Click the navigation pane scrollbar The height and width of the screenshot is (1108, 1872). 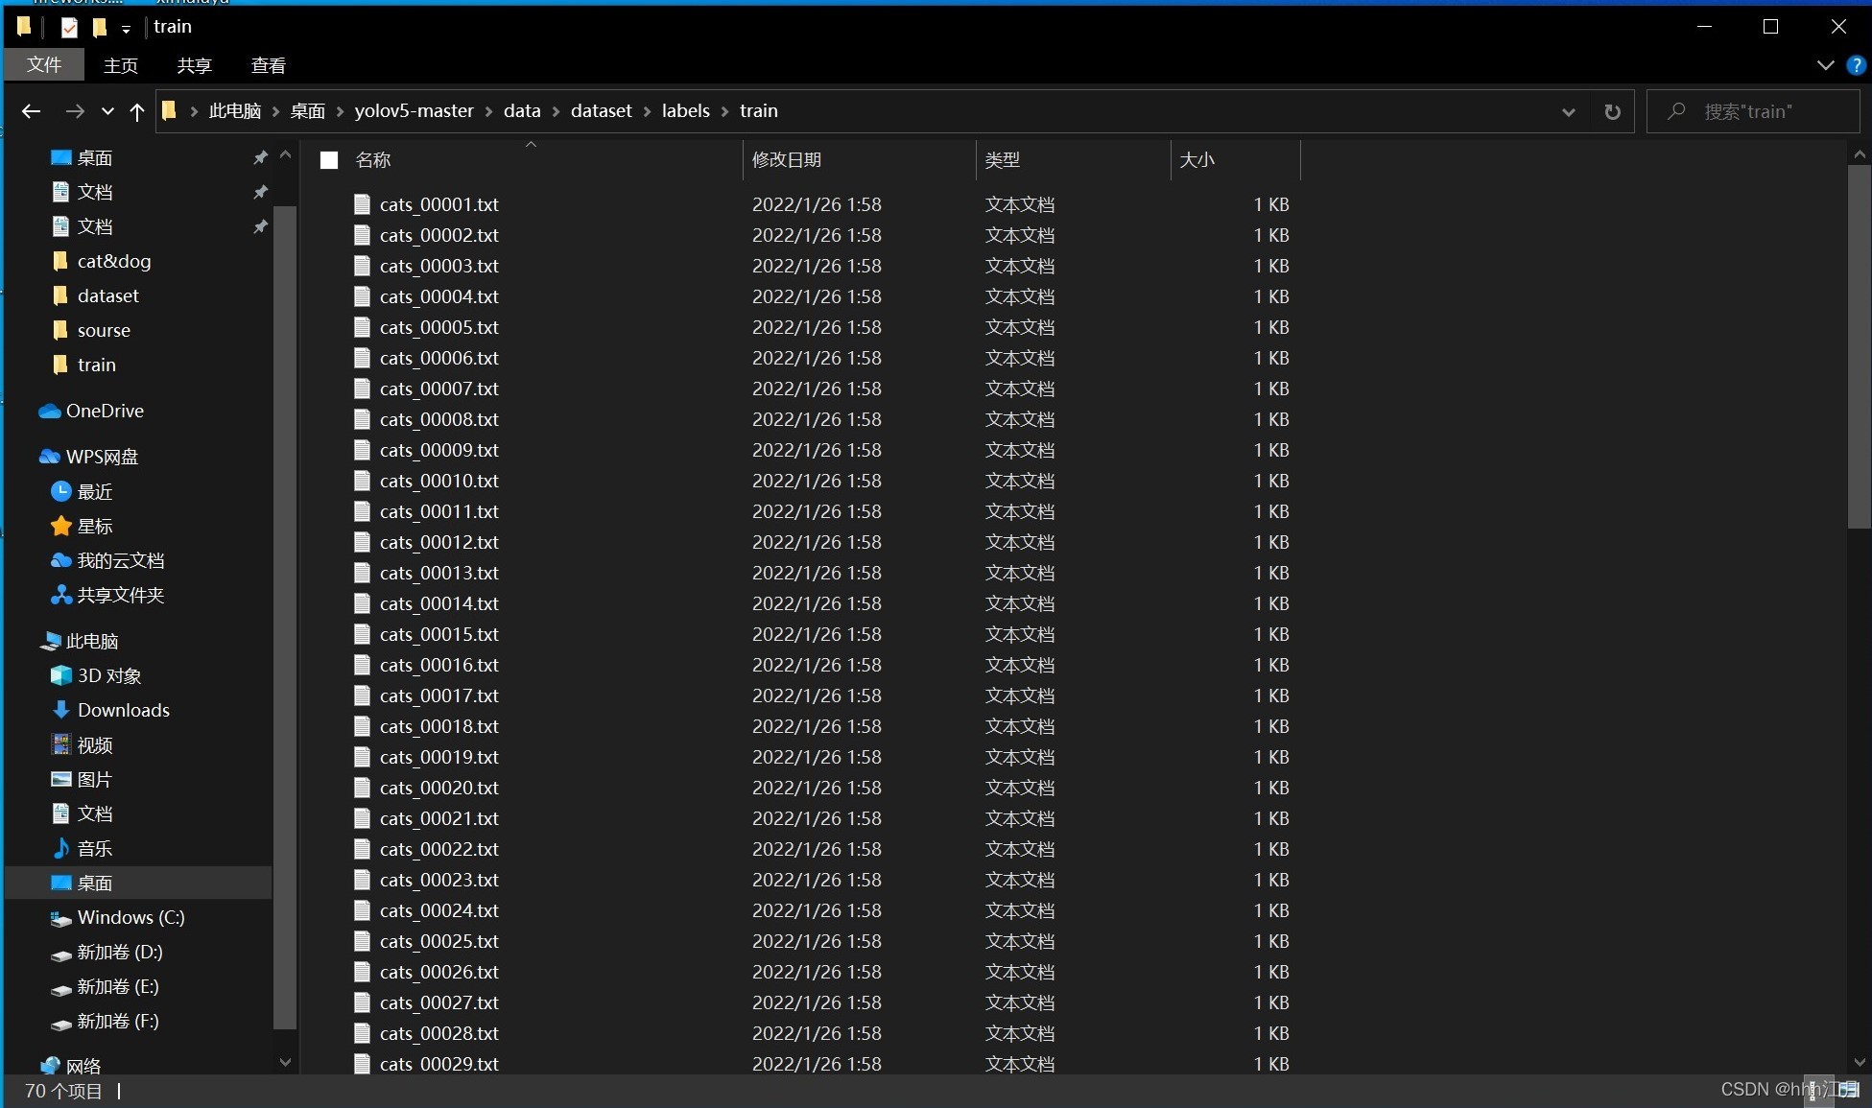coord(285,618)
